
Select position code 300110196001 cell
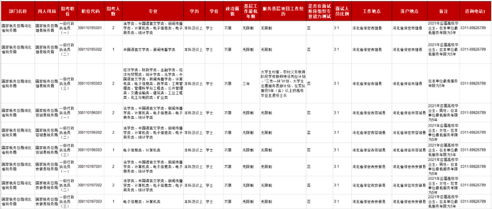point(90,112)
